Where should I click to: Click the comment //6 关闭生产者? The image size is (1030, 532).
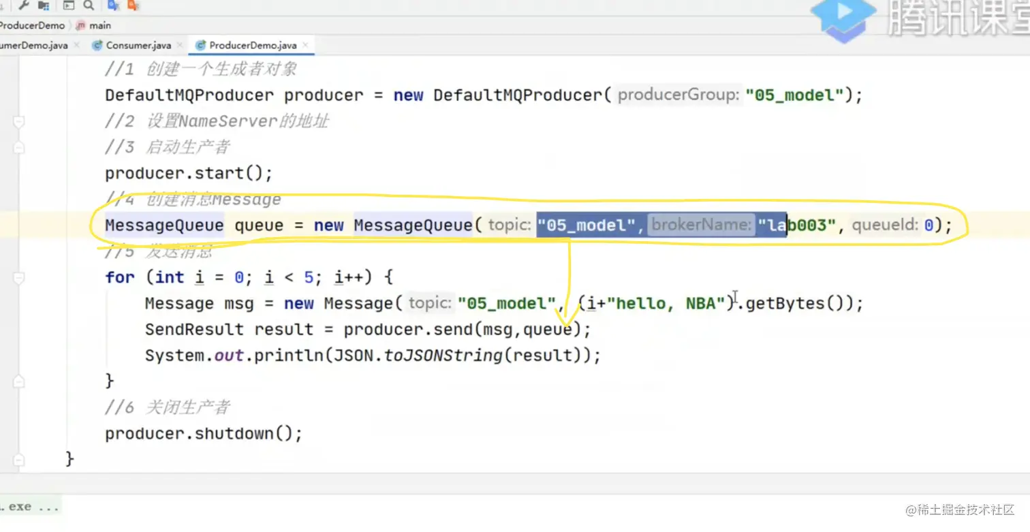[168, 408]
